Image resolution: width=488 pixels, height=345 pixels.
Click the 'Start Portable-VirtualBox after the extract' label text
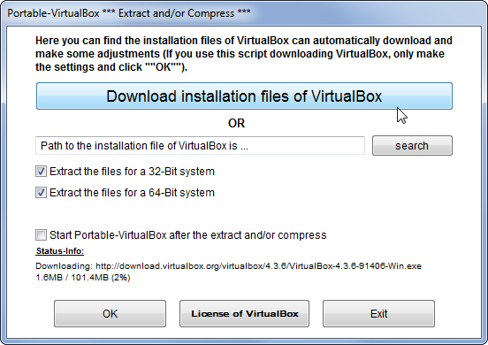pos(188,234)
